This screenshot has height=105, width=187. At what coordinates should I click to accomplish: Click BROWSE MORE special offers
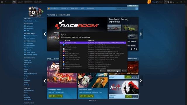132,59
